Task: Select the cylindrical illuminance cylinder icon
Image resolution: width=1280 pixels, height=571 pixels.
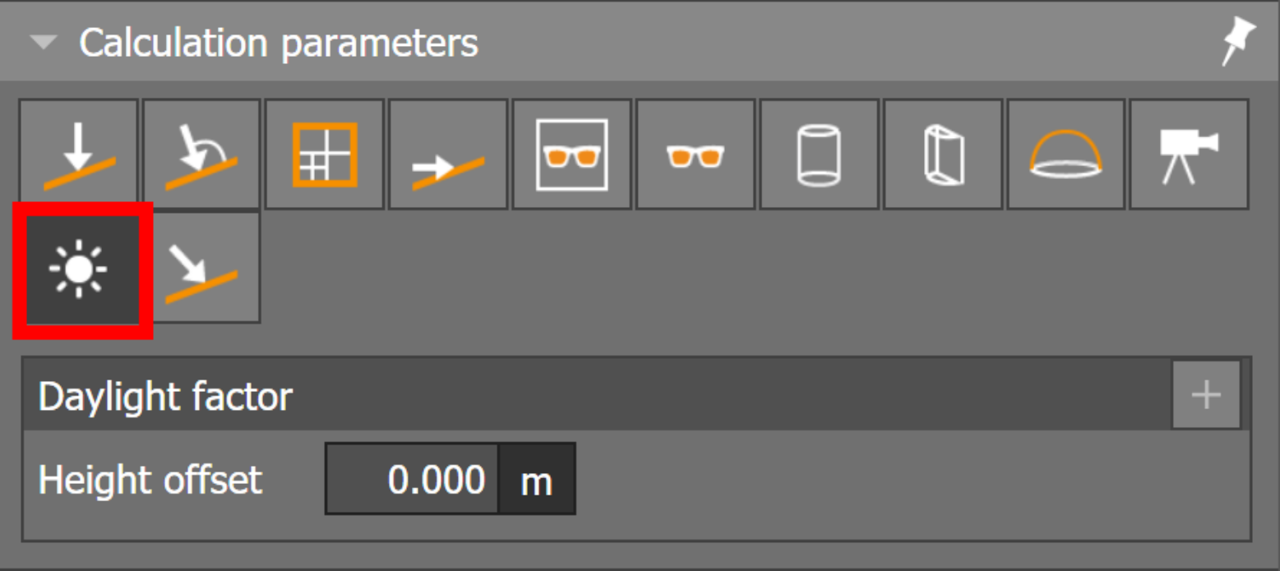Action: [x=819, y=154]
